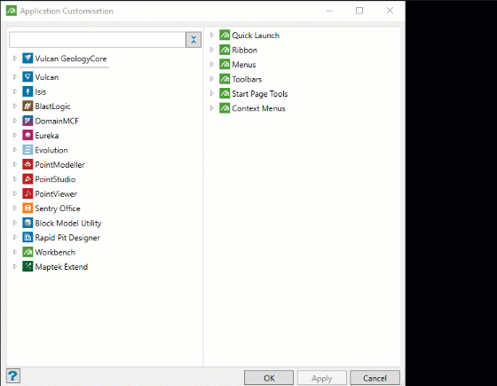
Task: Select the Eureka pink icon
Action: 28,135
